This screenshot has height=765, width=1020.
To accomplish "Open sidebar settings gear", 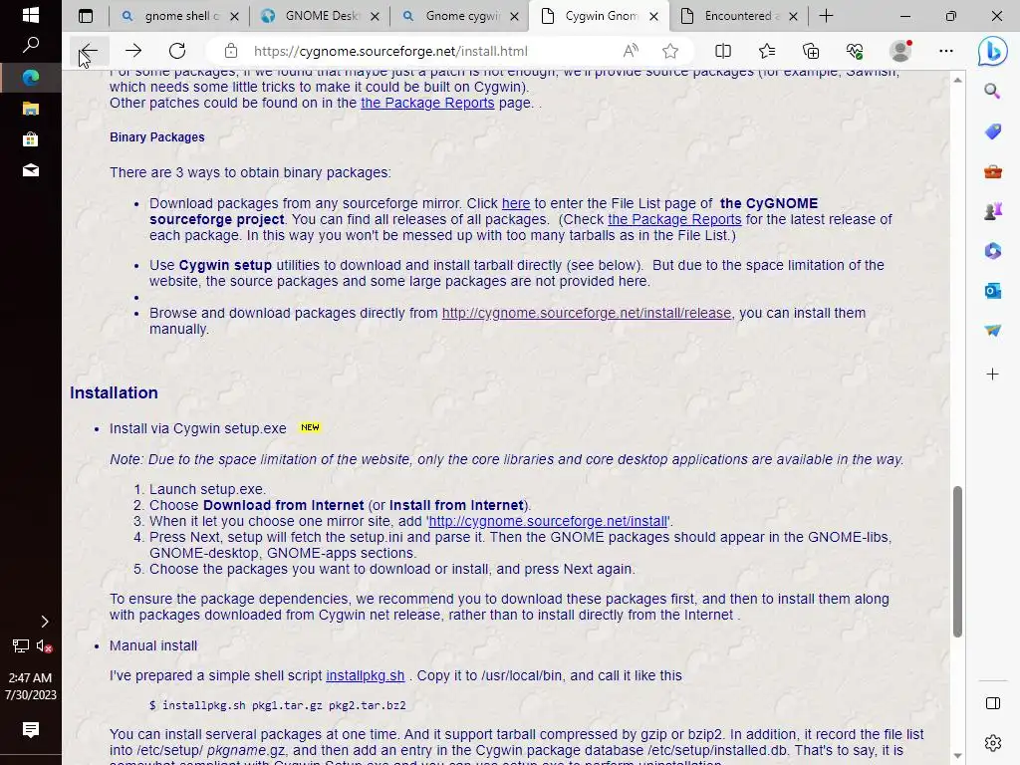I will click(x=992, y=742).
